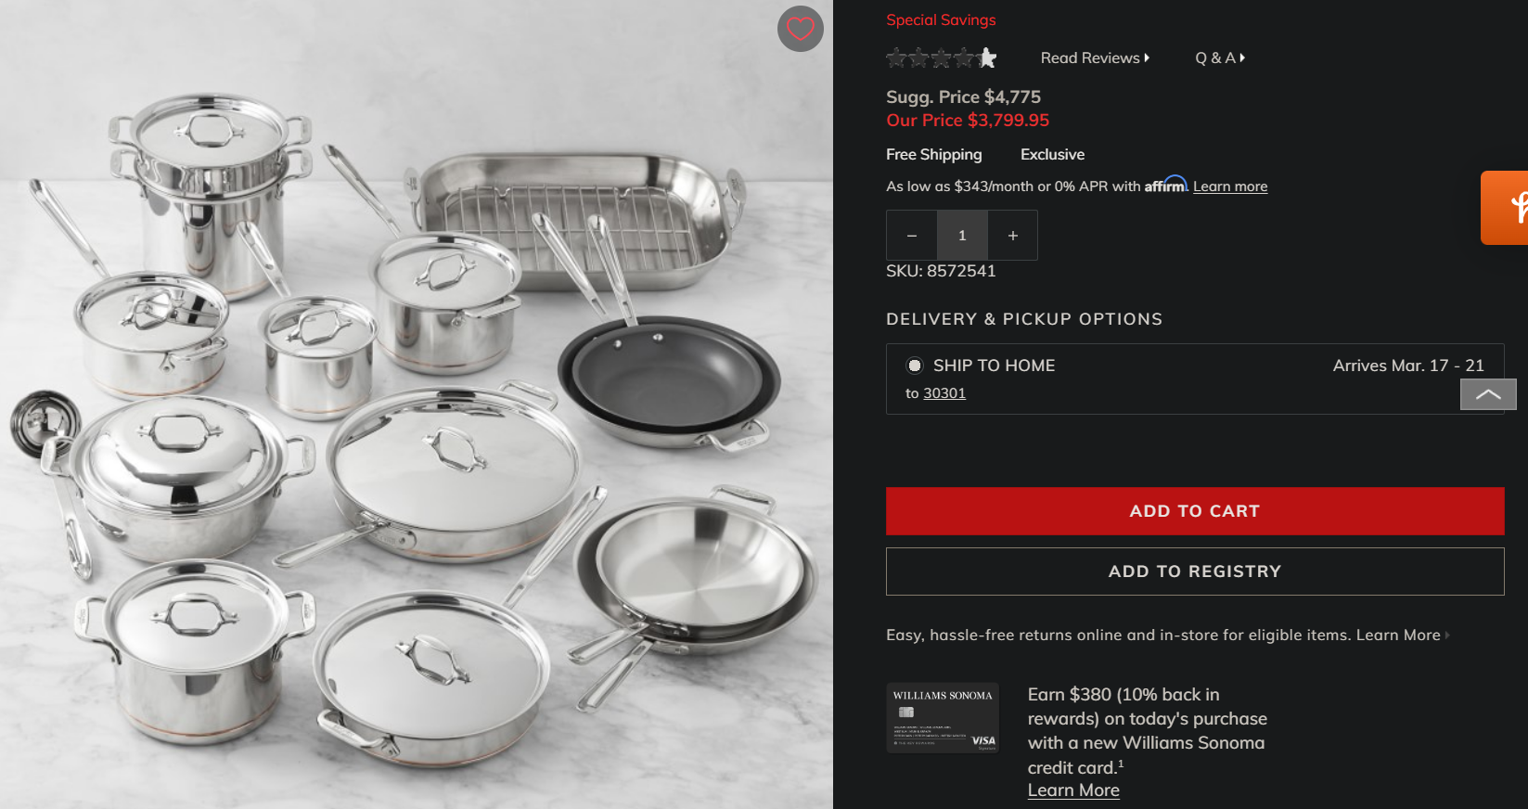
Task: Change the 30301 zip code link
Action: coord(944,393)
